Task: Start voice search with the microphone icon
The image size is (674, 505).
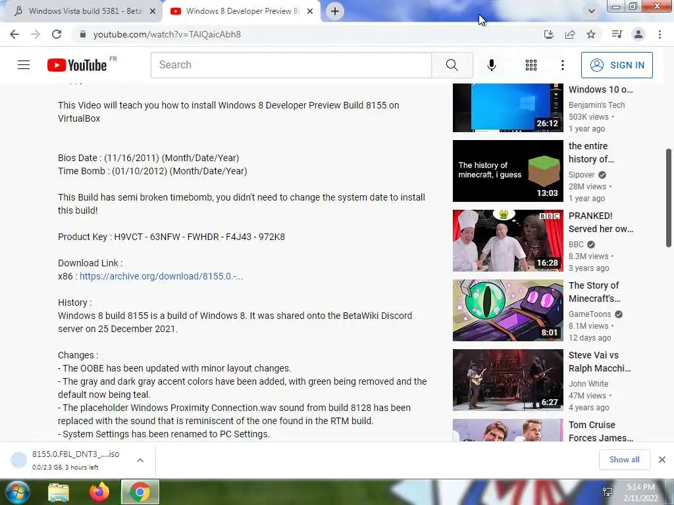Action: (492, 65)
